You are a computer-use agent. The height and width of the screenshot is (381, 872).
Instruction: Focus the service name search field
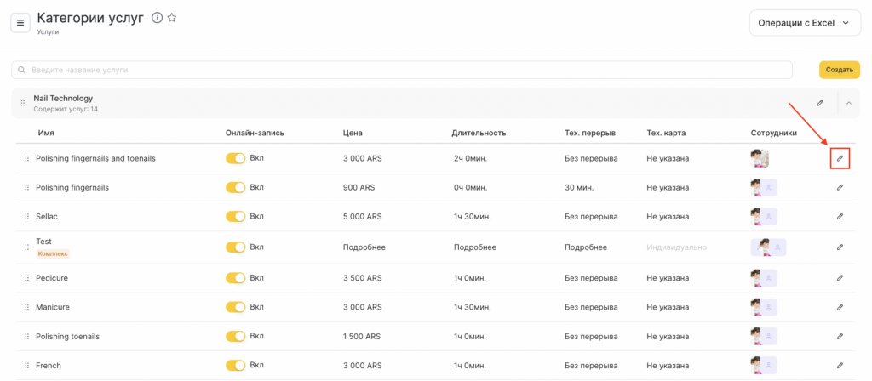pos(402,70)
